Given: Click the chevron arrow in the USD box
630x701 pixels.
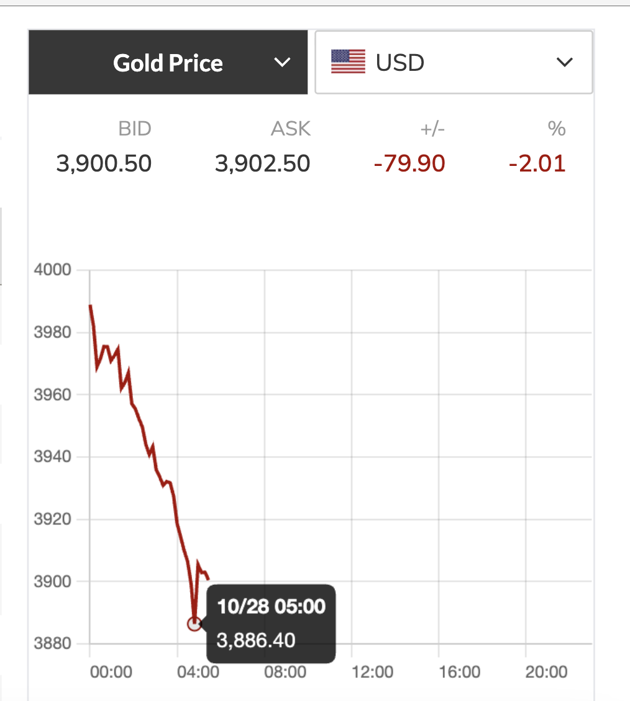Looking at the screenshot, I should [564, 63].
